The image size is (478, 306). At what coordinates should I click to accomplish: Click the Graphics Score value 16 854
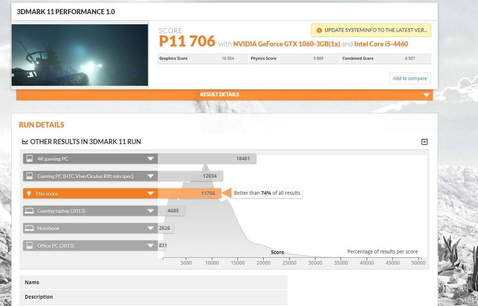click(x=228, y=58)
